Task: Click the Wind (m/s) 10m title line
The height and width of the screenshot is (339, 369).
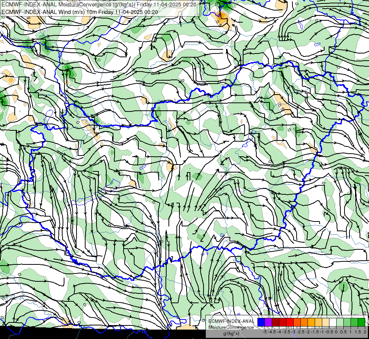Action: (80, 12)
